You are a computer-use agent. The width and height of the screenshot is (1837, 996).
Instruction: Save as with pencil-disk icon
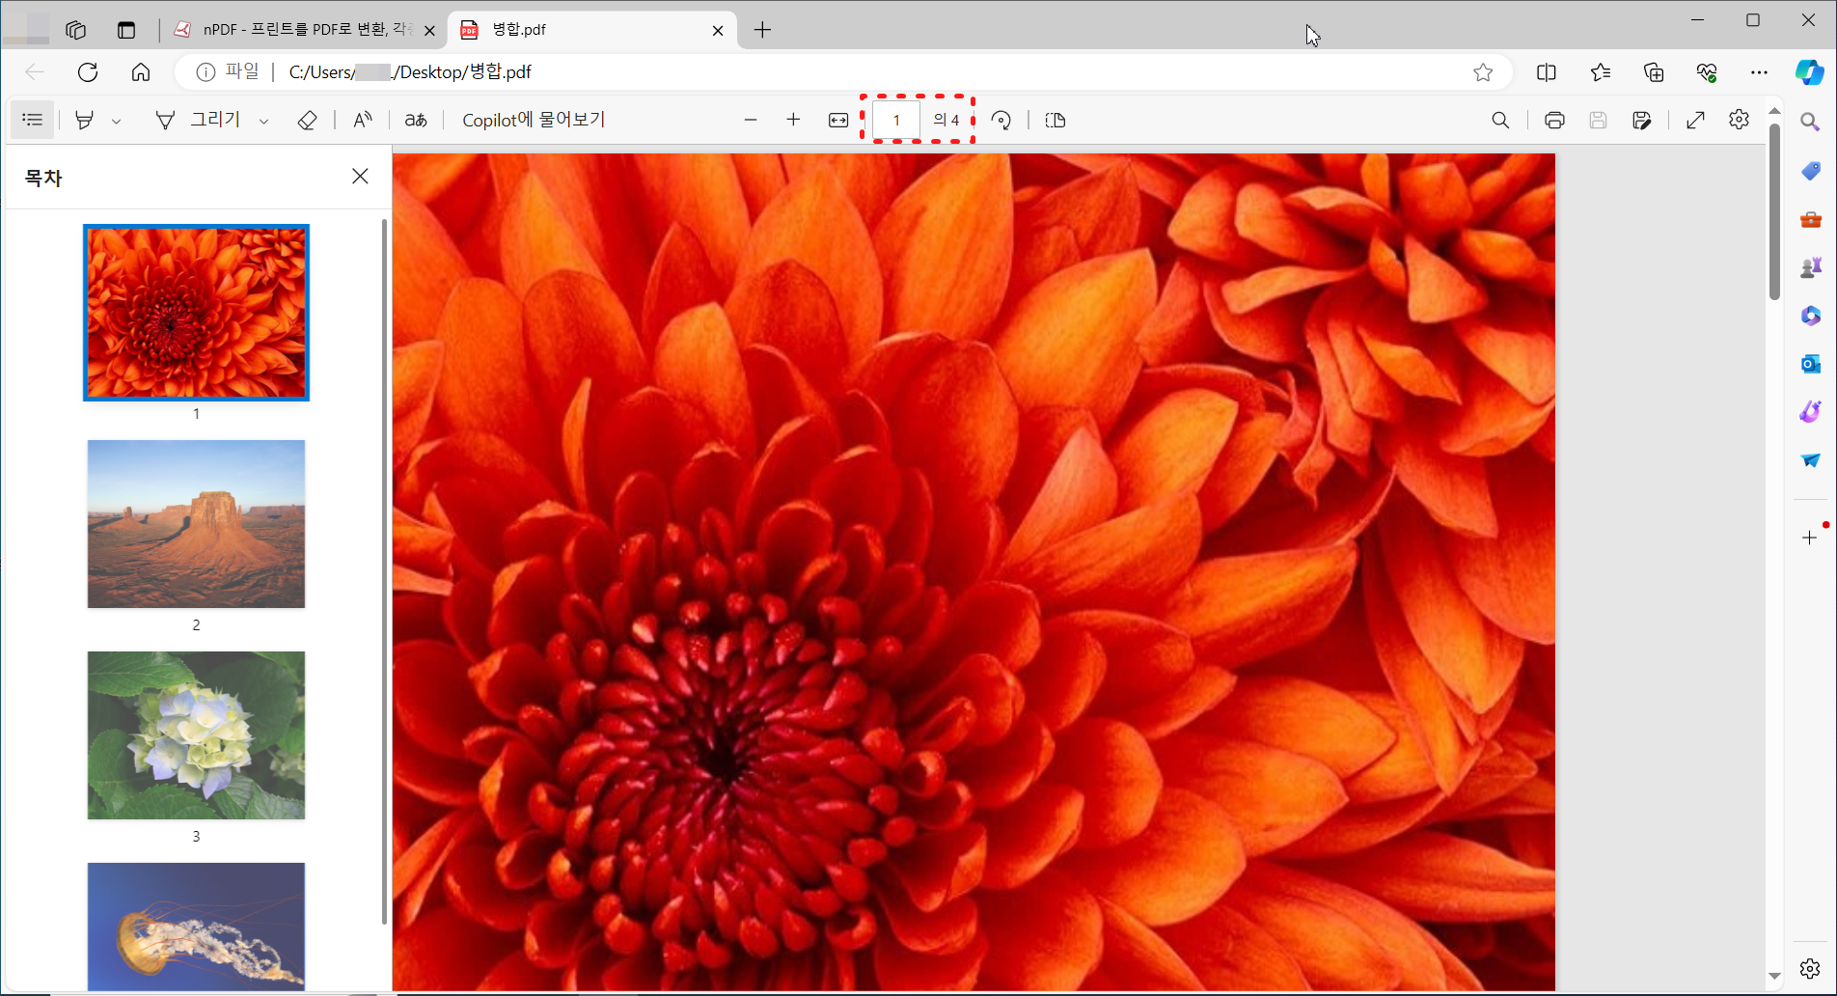tap(1642, 120)
